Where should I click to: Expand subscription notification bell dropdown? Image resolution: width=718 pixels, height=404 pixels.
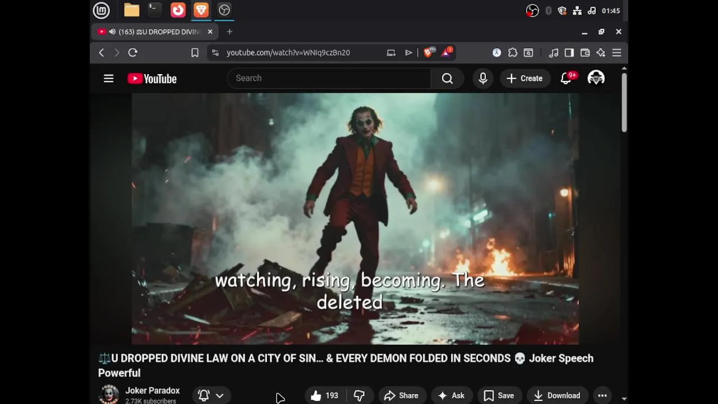(211, 396)
